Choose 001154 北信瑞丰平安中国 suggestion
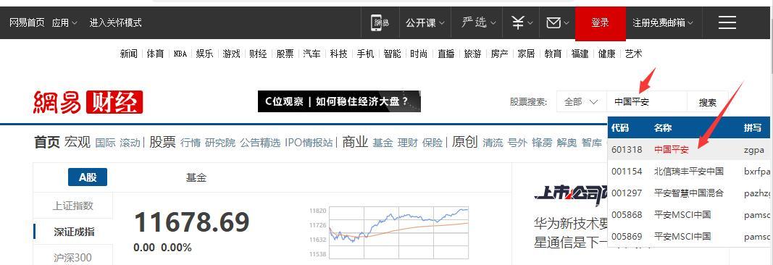Viewport: 773px width, 265px height. (x=689, y=172)
